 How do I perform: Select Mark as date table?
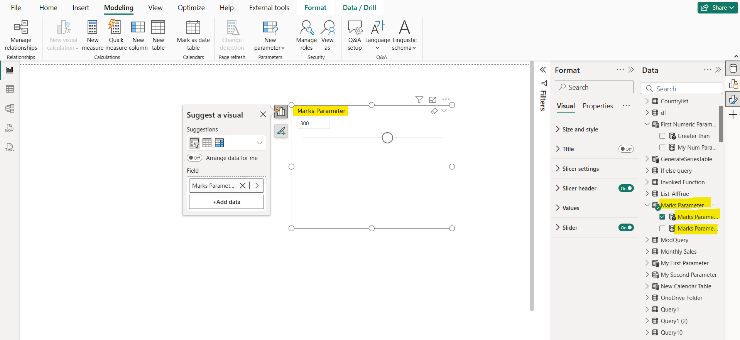[193, 35]
